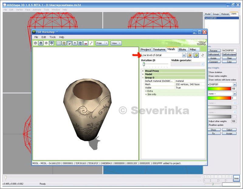243x189 pixels.
Task: Enable Draw vertex weights checkbox
Action: [x=207, y=76]
